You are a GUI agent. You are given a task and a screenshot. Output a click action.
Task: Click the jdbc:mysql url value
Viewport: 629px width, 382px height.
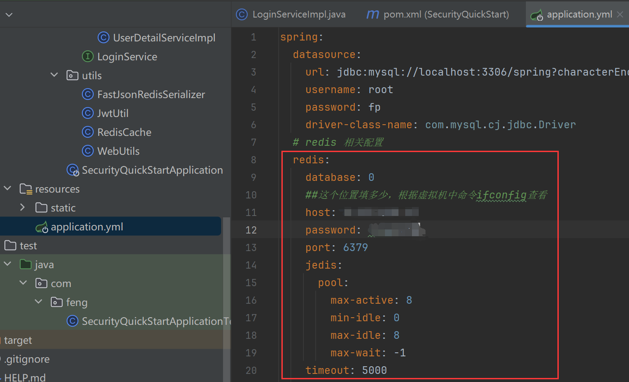pos(482,72)
